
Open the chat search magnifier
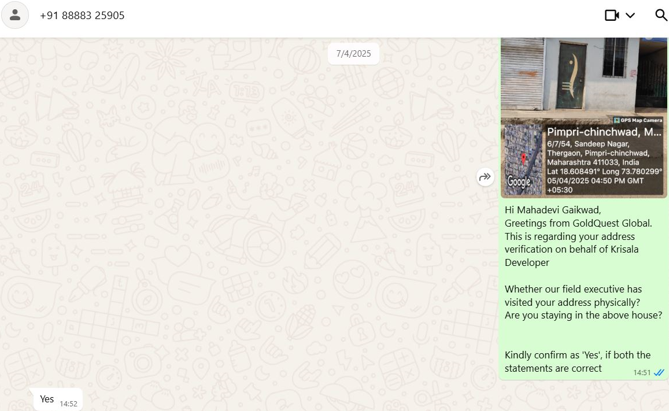661,16
